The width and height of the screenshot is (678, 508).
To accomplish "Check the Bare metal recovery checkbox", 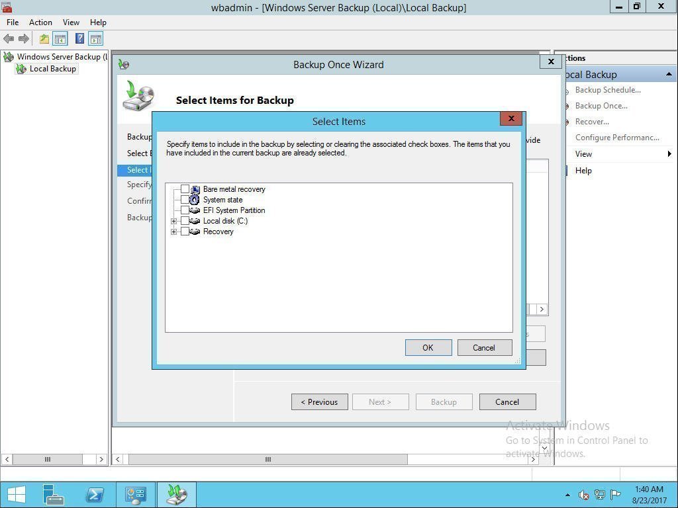I will pyautogui.click(x=185, y=189).
